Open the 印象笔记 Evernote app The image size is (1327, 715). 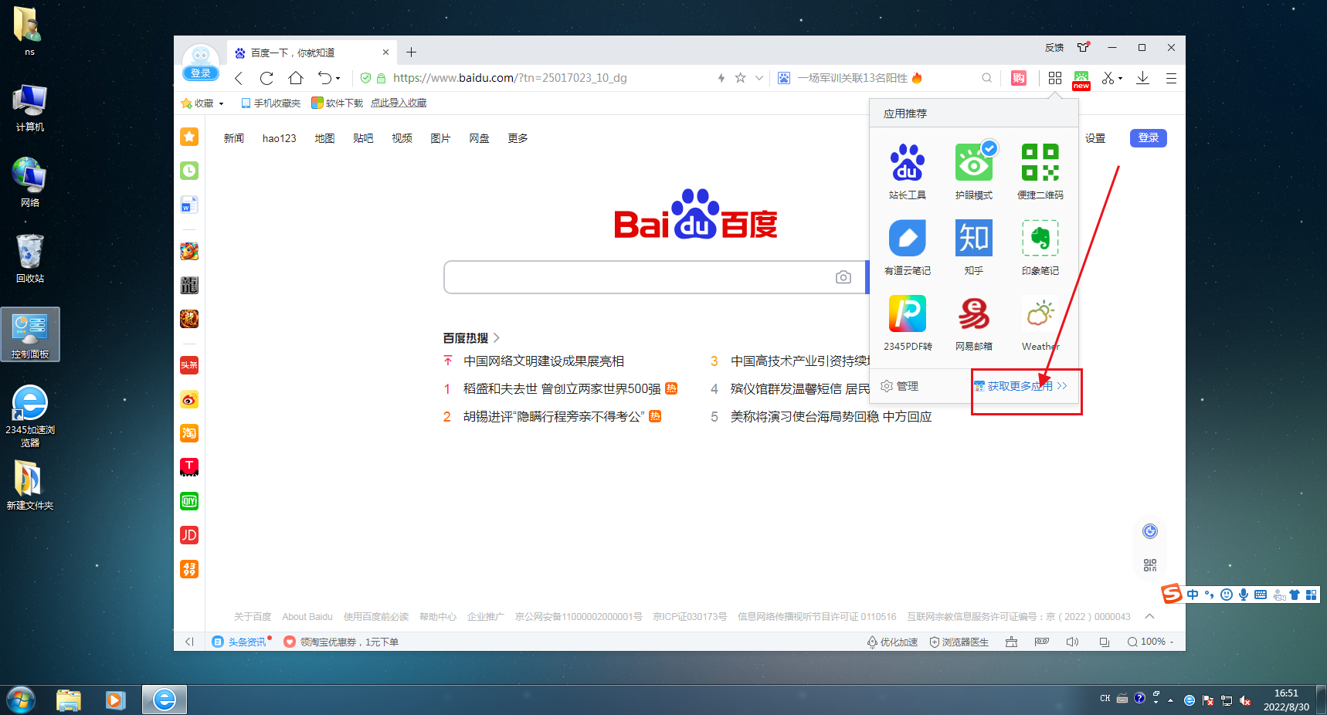1040,247
